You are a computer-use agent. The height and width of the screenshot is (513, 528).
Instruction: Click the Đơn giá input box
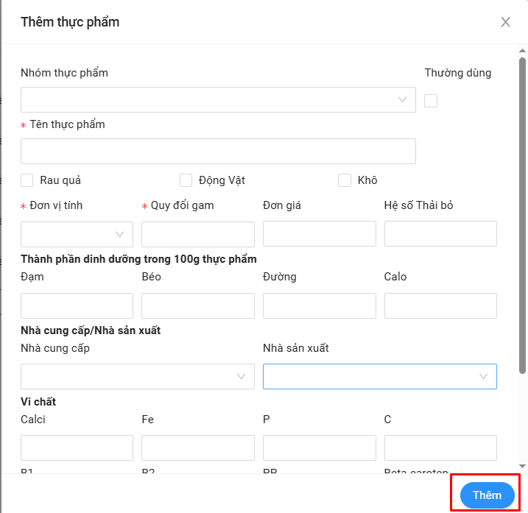tap(319, 234)
